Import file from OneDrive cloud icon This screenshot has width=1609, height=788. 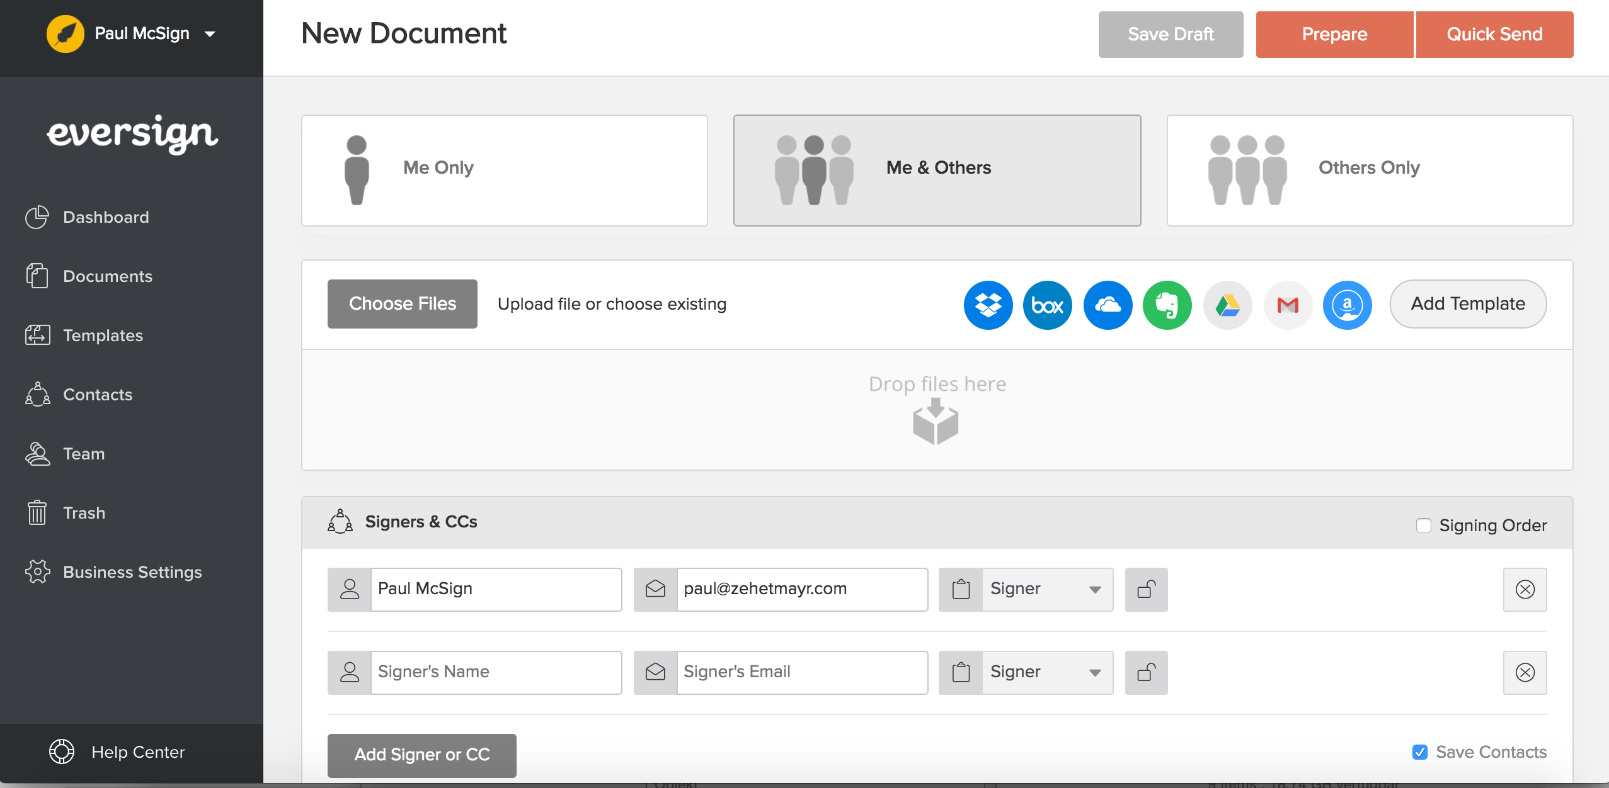(1108, 305)
